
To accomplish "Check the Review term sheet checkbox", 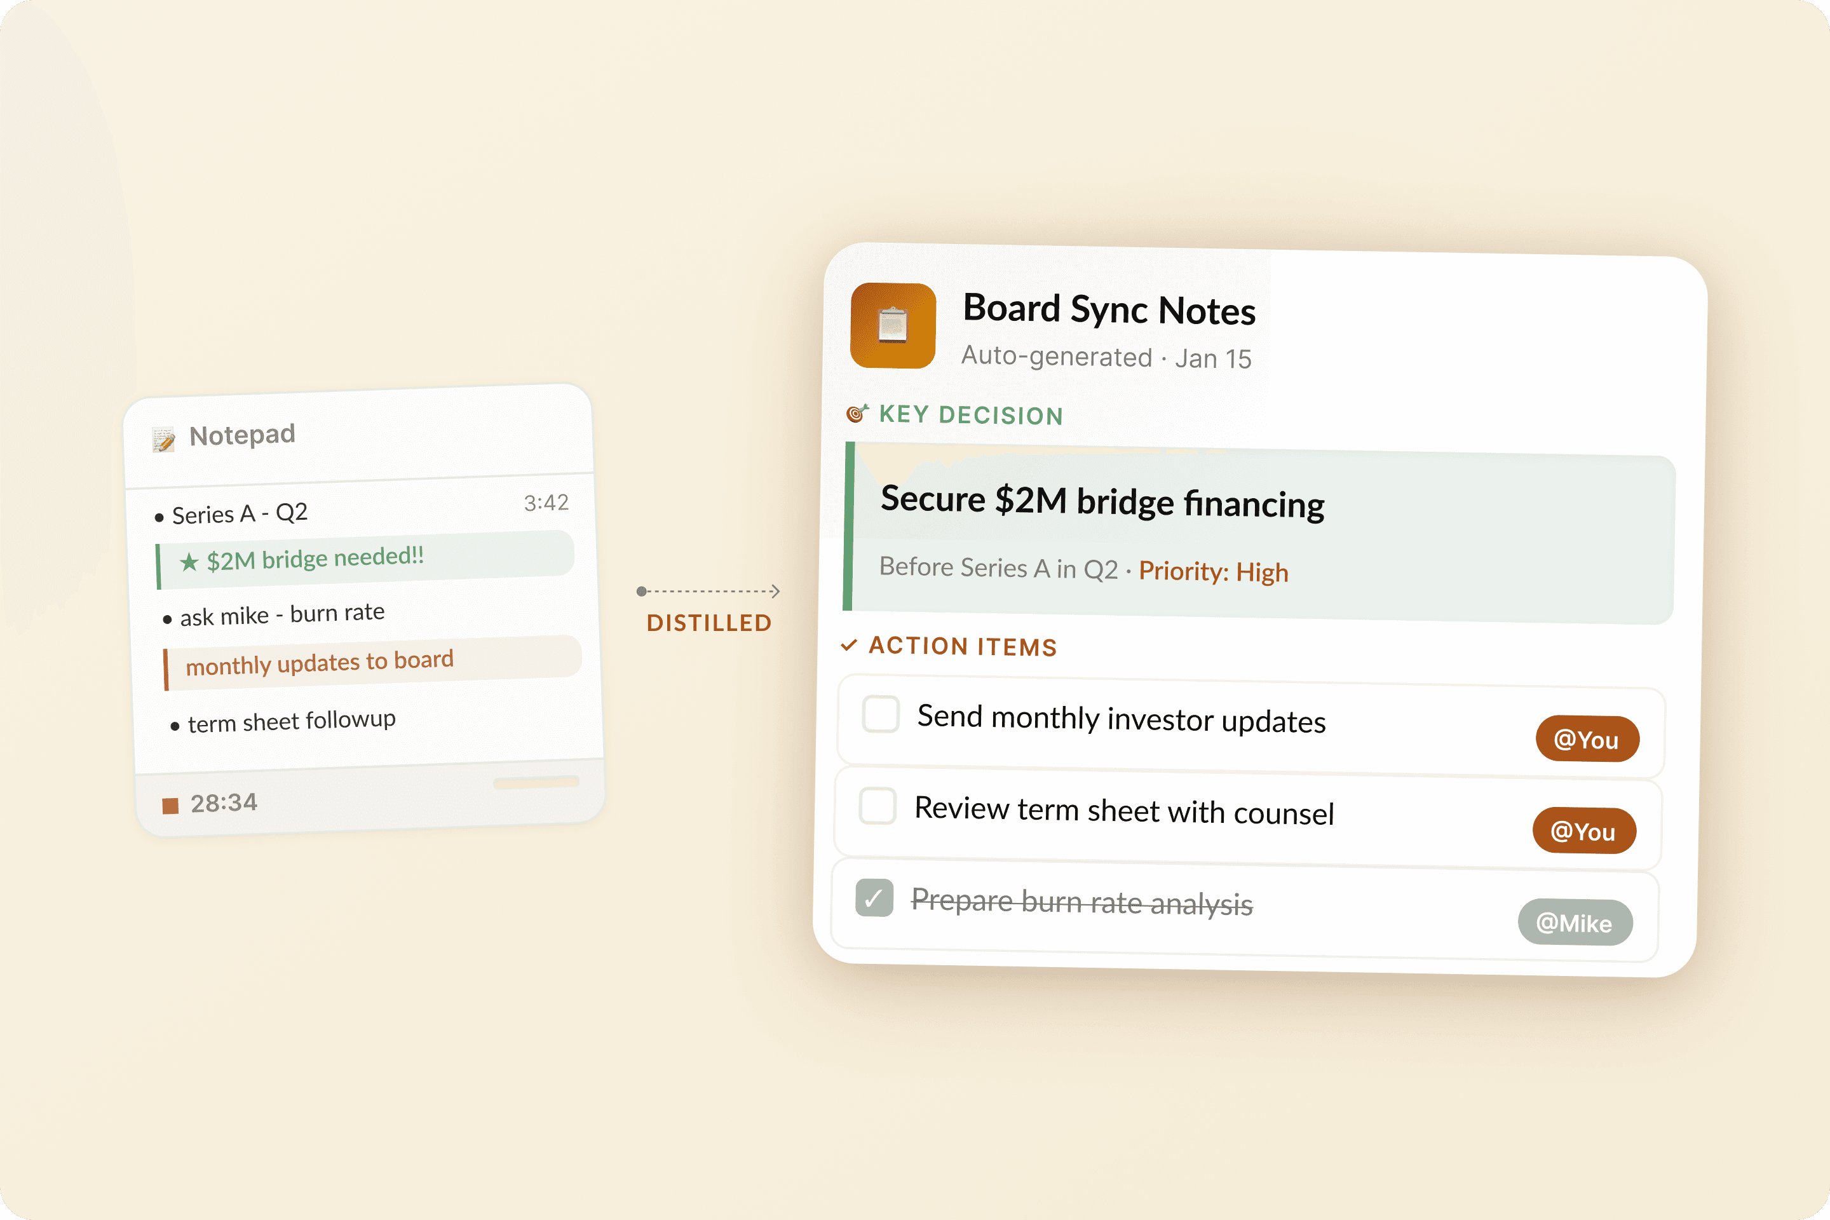I will [878, 805].
